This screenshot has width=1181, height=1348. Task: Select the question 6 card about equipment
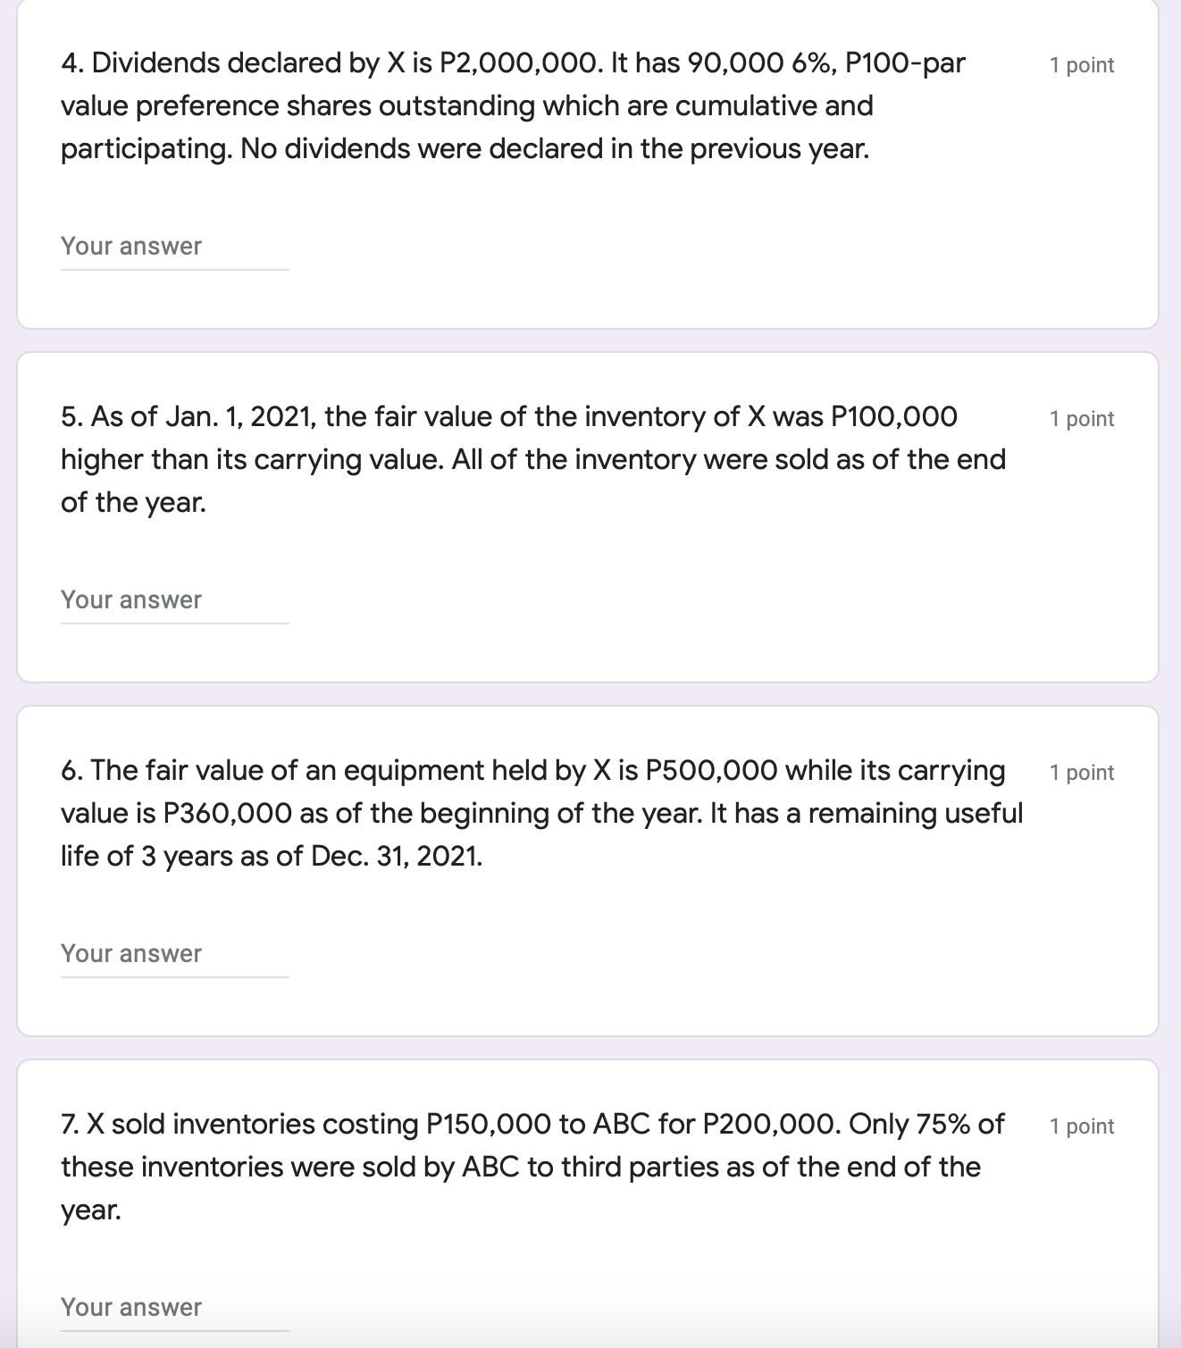point(590,867)
